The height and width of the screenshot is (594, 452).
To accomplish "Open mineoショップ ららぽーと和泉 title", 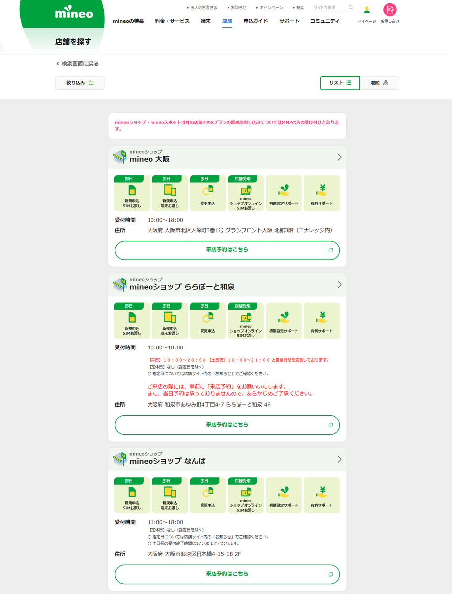I will (182, 287).
